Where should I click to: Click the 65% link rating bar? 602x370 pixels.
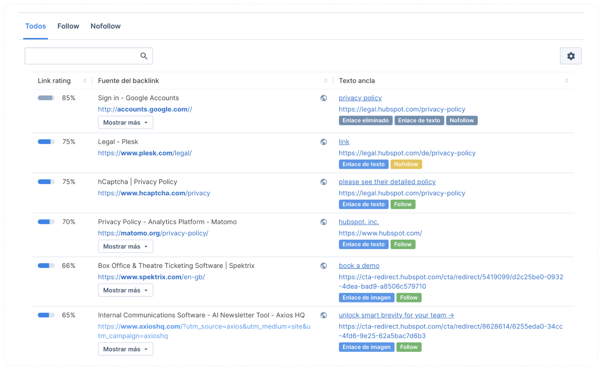[46, 315]
